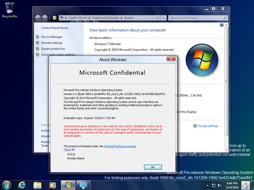Expand the arrow after Control Panel breadcrumb
This screenshot has width=254, height=190.
[x=89, y=18]
